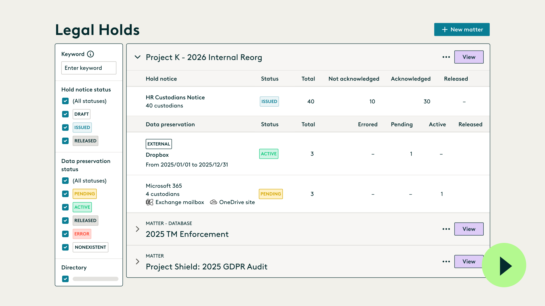Toggle hold notice (All statuses) checkbox

[x=65, y=101]
